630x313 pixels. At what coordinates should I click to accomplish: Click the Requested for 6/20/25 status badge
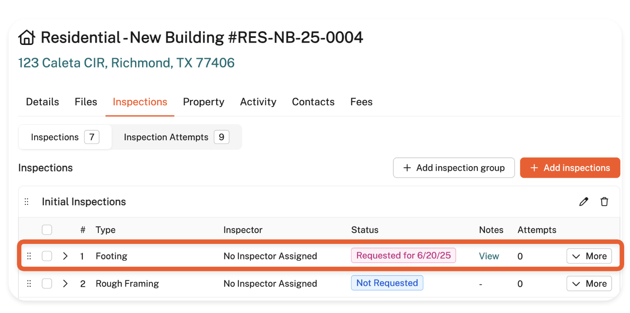[403, 256]
